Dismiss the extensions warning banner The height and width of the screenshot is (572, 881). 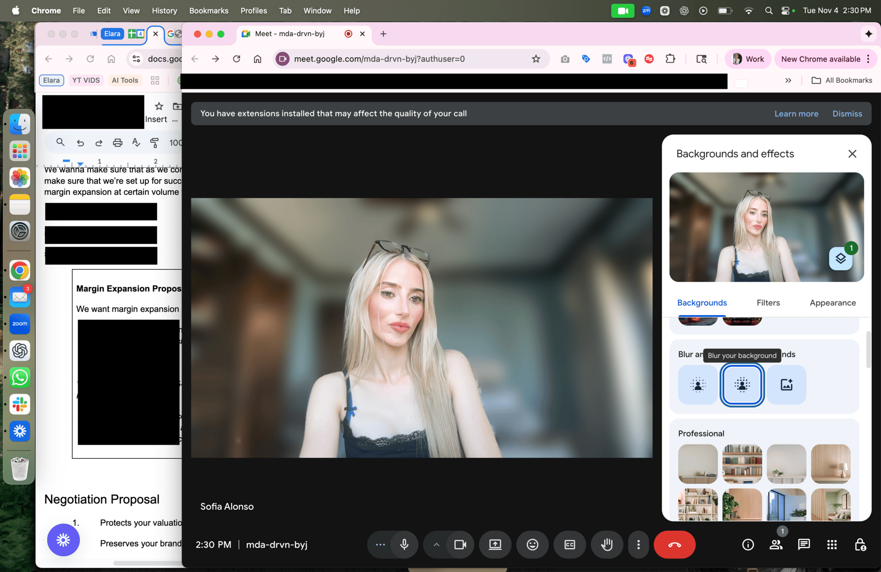point(847,114)
